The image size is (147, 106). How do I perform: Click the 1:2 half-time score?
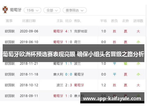(103, 85)
